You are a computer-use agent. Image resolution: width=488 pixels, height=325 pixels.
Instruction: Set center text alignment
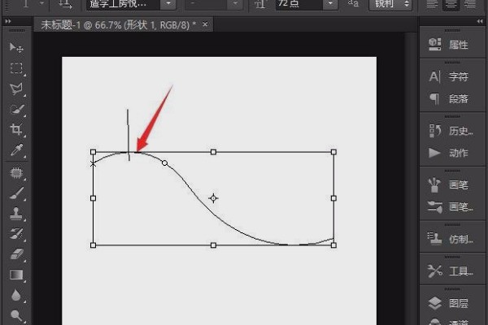451,4
